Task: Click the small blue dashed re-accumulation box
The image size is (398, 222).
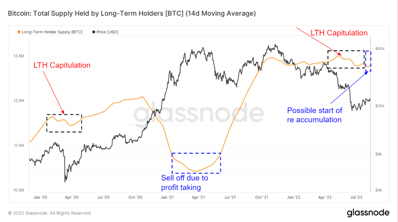Action: coord(368,61)
